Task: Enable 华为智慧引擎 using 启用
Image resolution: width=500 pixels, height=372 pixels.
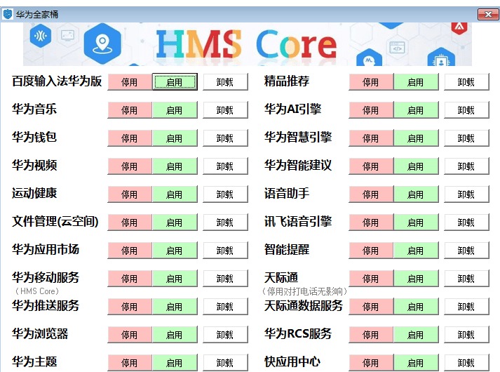Action: tap(416, 138)
